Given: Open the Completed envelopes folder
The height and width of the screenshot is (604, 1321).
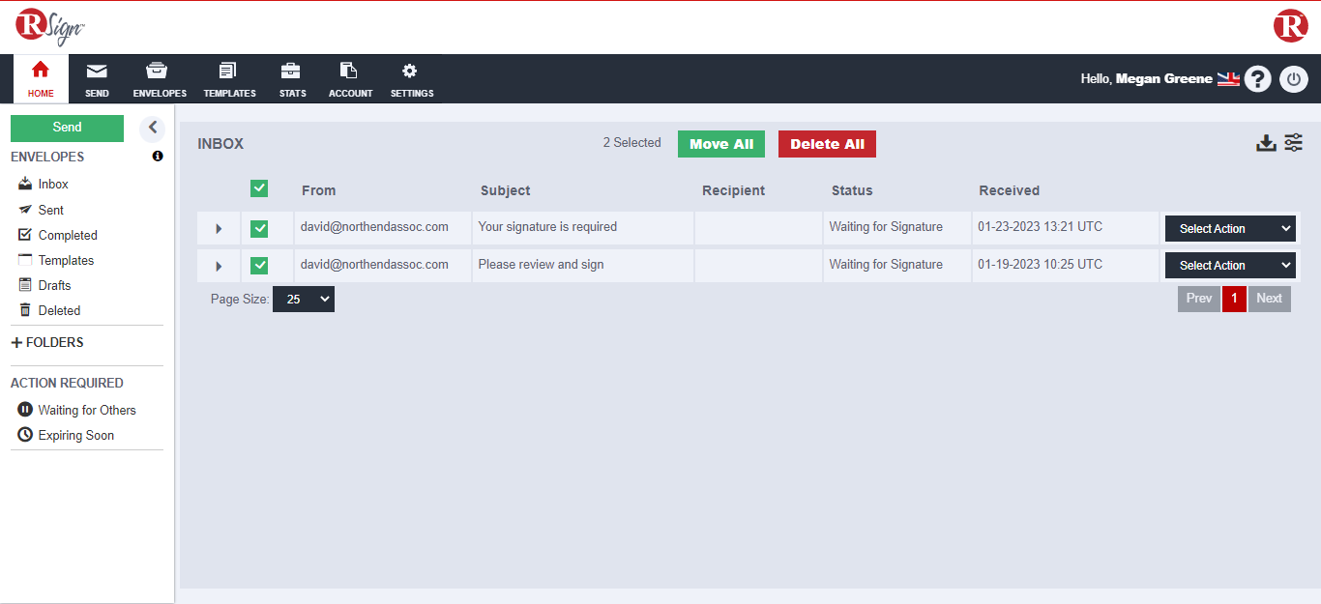Looking at the screenshot, I should (x=67, y=235).
